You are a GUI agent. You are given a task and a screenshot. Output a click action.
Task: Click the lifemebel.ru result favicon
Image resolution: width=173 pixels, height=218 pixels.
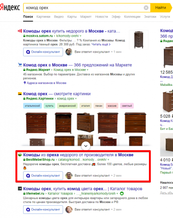(x=20, y=188)
